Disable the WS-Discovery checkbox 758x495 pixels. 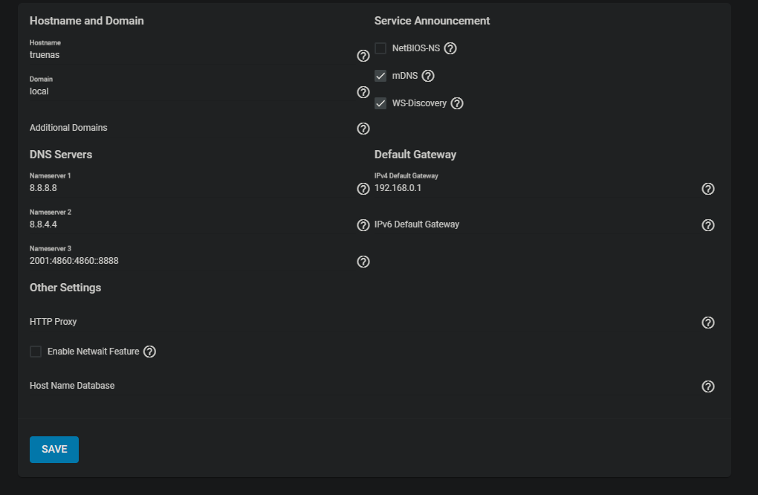point(380,103)
